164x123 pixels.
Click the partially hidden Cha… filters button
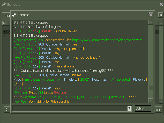[x=7, y=109]
